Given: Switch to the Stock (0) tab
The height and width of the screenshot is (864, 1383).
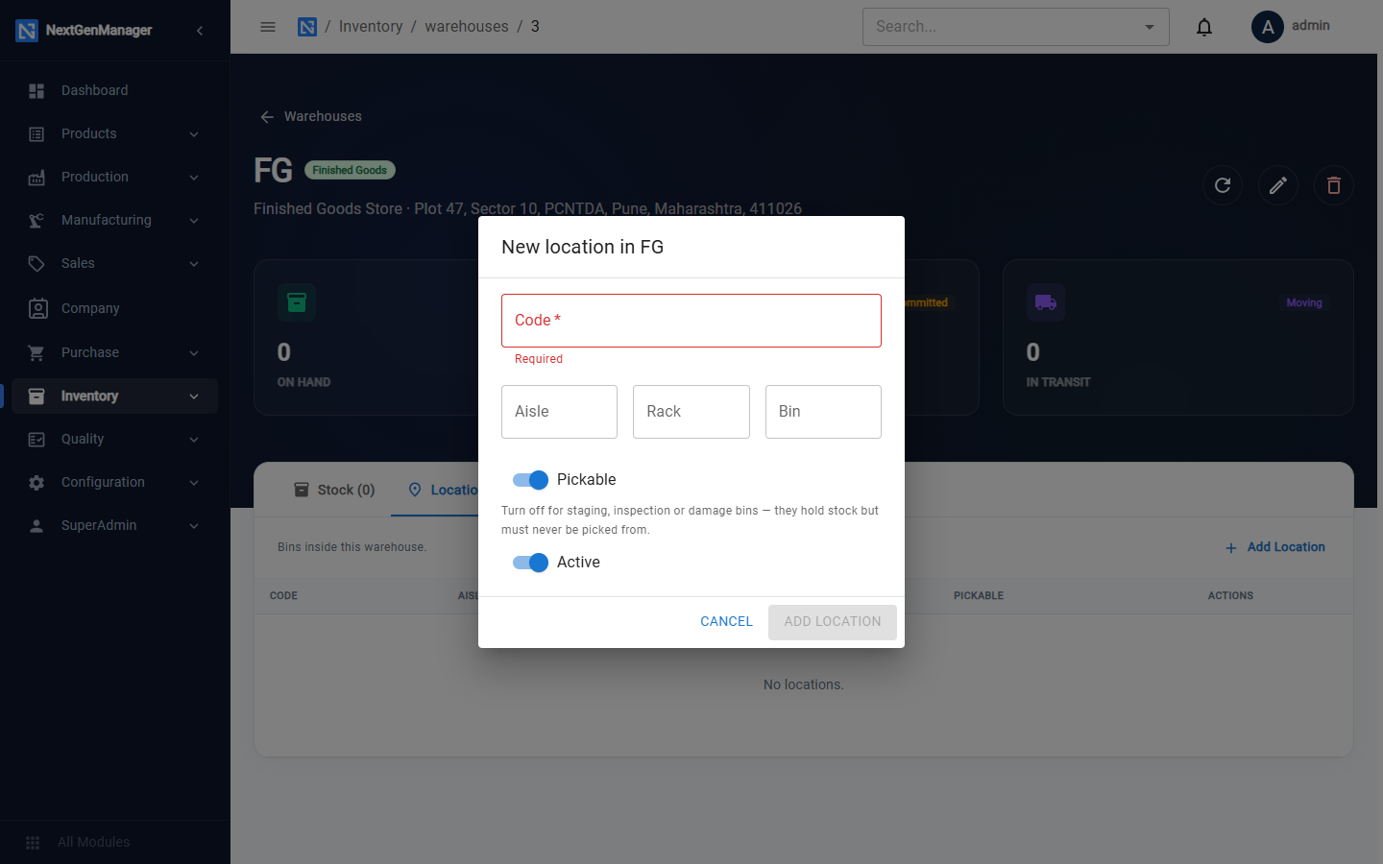Looking at the screenshot, I should coord(334,490).
